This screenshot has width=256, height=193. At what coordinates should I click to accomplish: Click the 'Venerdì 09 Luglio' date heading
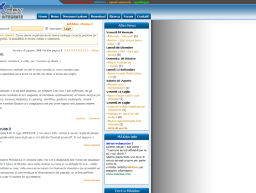(x=118, y=103)
